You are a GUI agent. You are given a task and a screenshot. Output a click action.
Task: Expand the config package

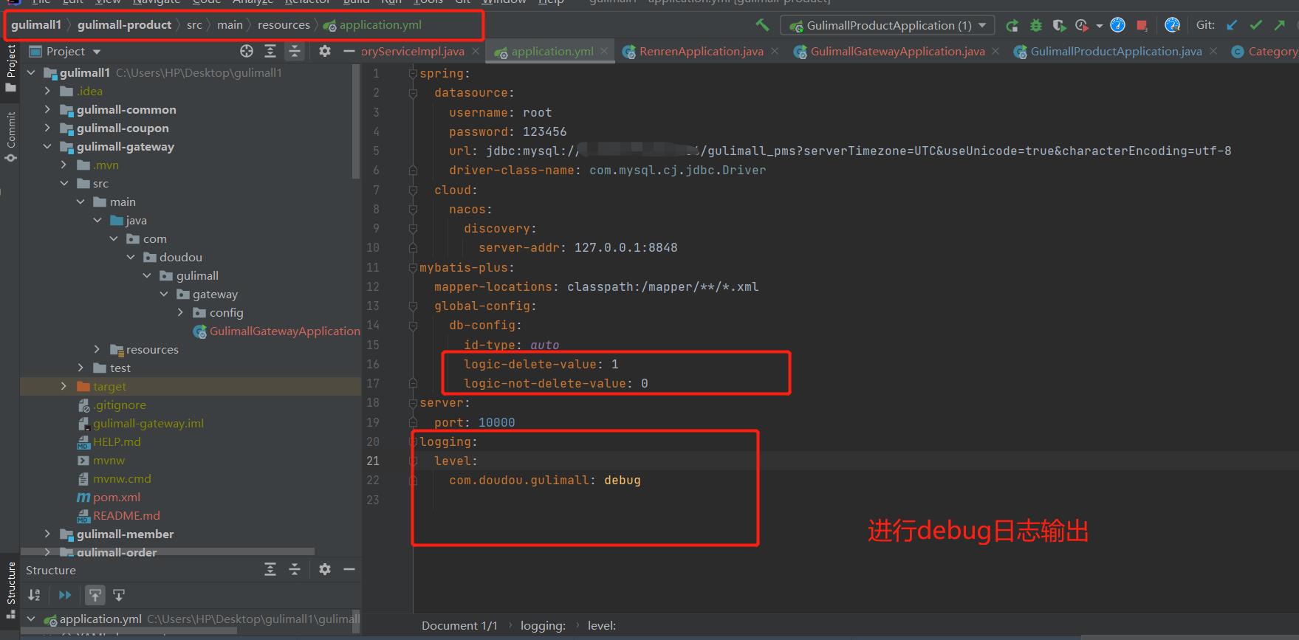[x=180, y=312]
